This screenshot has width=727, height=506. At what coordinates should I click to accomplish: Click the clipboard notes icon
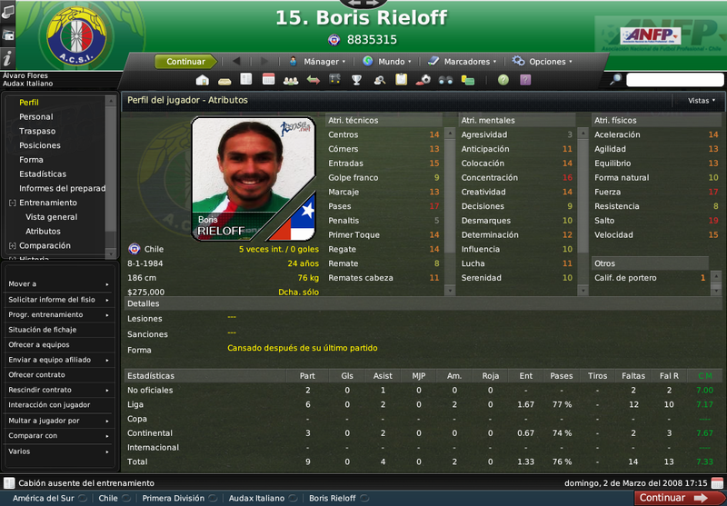[x=401, y=80]
